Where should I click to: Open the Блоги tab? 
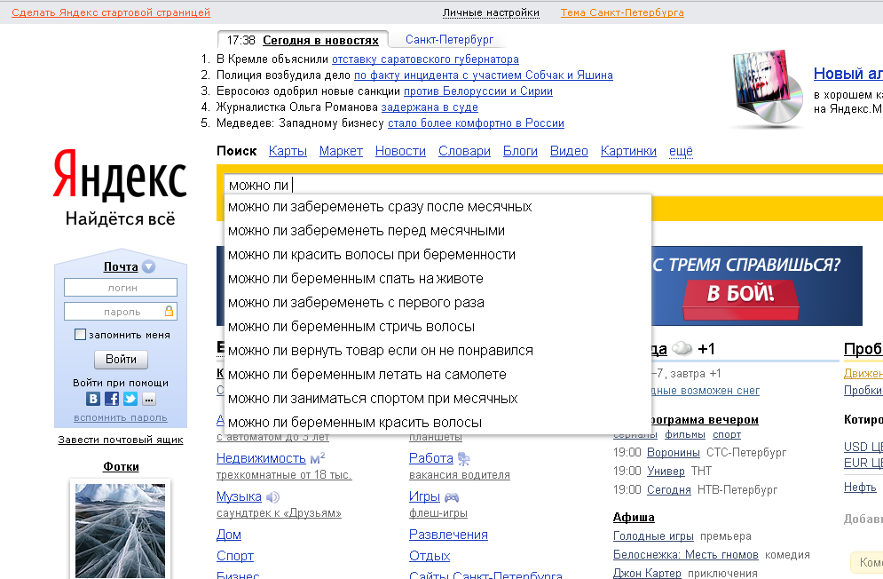click(520, 151)
